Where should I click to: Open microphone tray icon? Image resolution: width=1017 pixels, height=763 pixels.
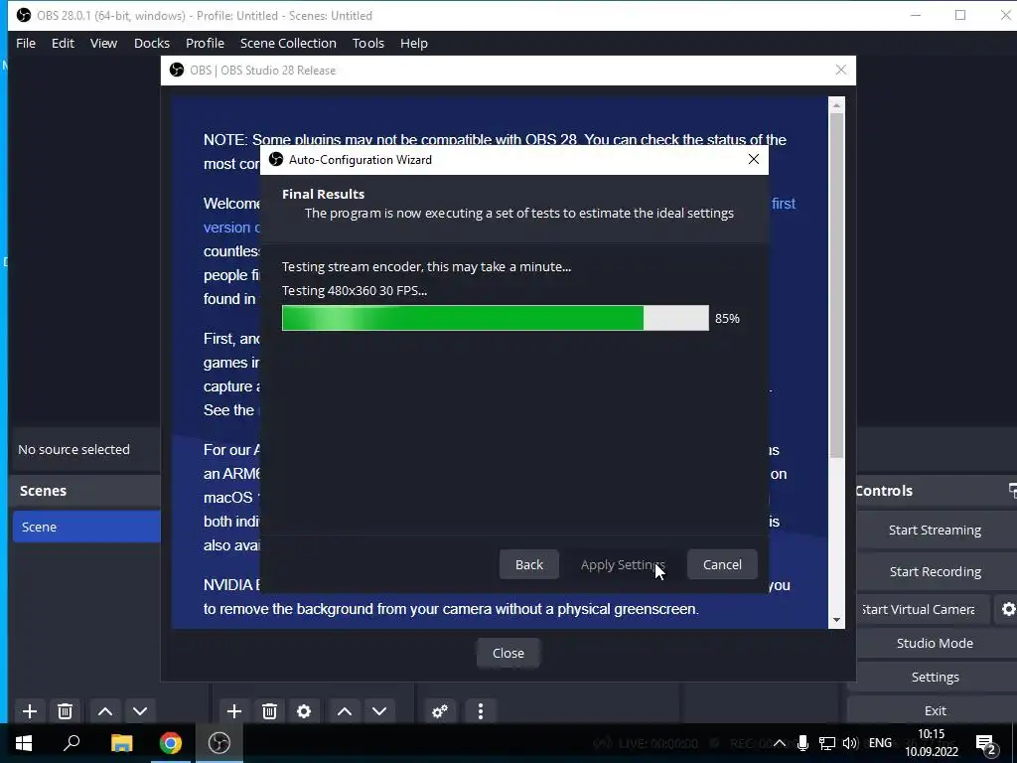point(802,743)
